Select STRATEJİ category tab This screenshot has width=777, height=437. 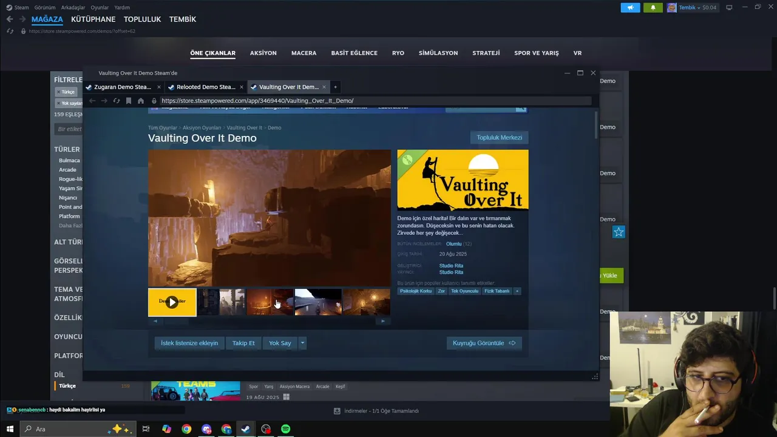point(486,53)
